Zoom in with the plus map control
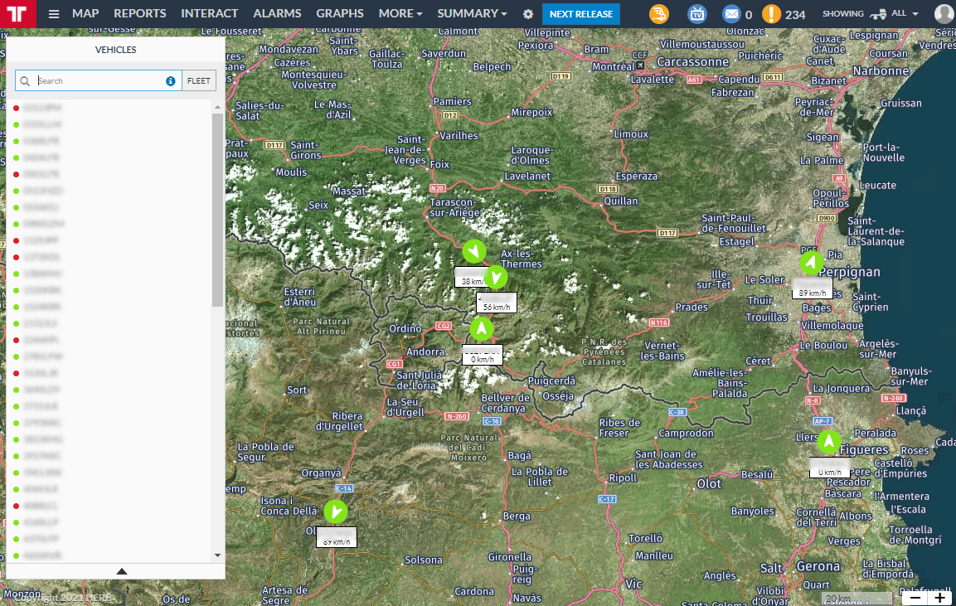This screenshot has width=956, height=606. click(939, 597)
